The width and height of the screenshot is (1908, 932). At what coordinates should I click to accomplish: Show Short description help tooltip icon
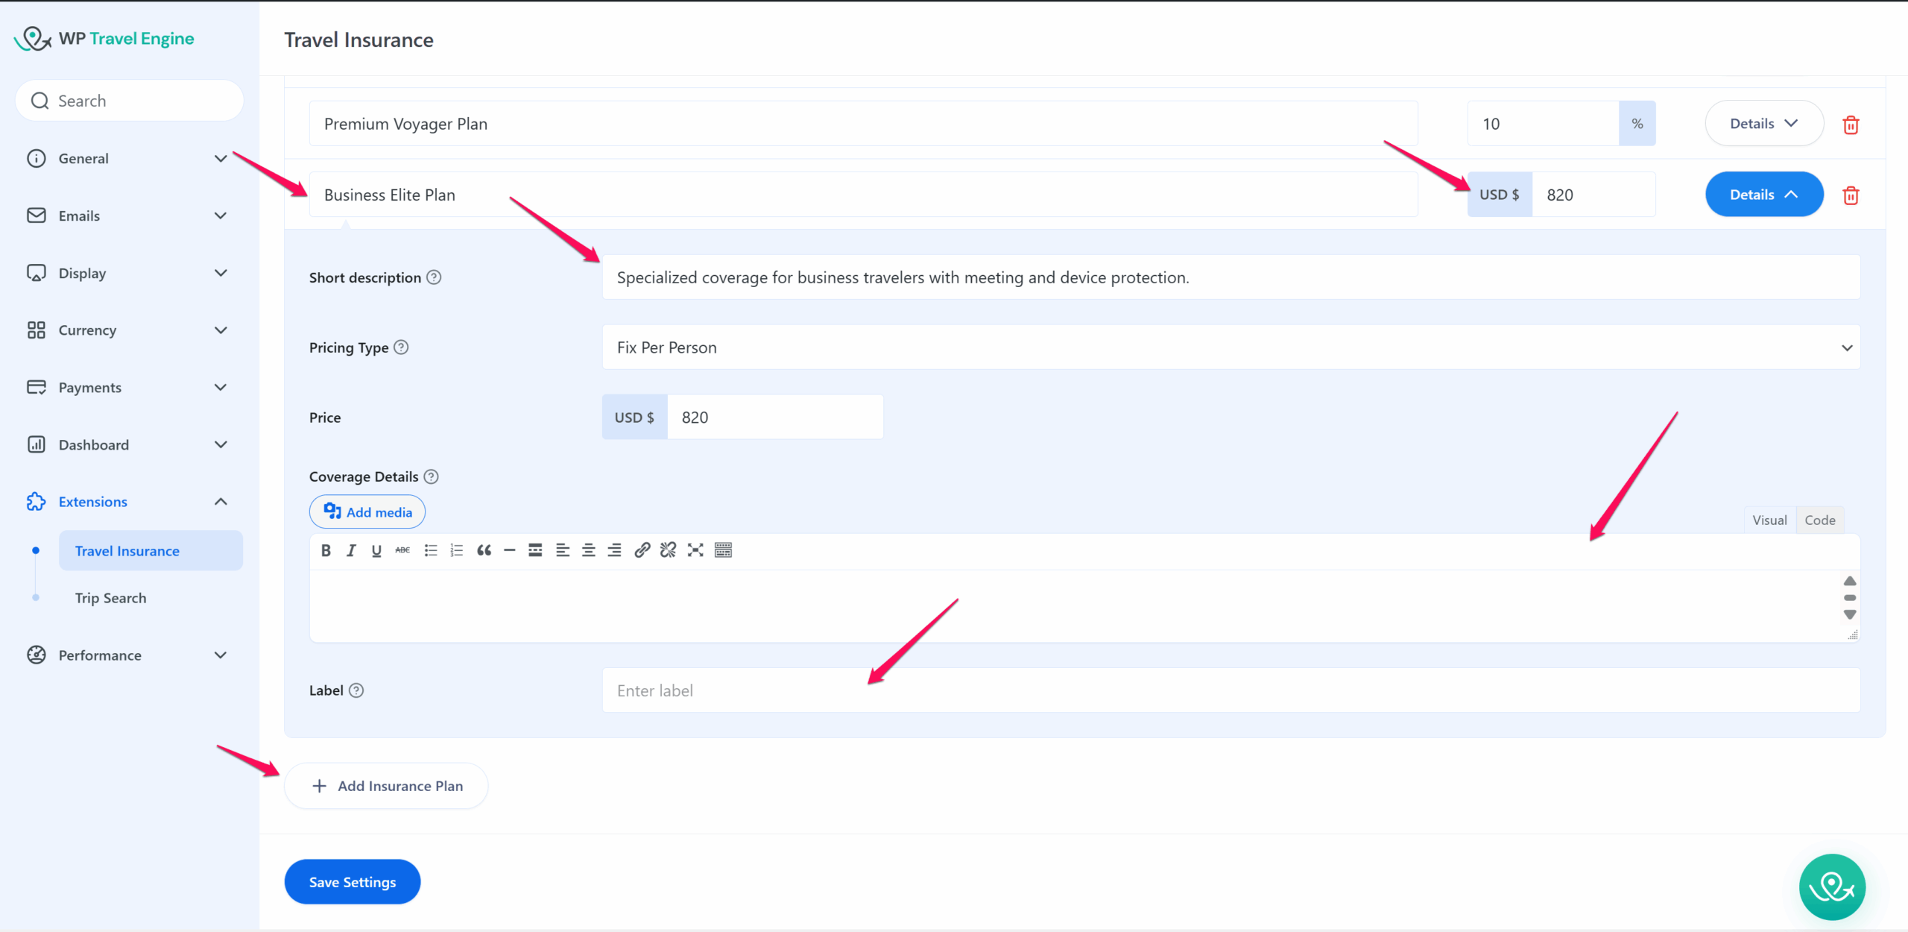434,277
